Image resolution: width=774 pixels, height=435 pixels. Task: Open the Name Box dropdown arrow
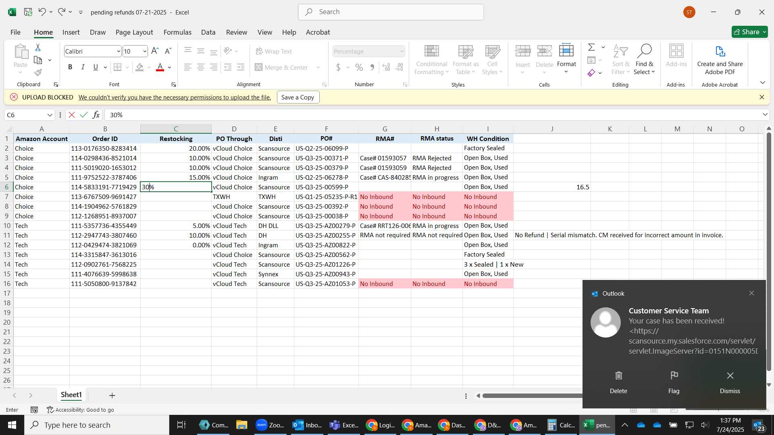click(50, 115)
